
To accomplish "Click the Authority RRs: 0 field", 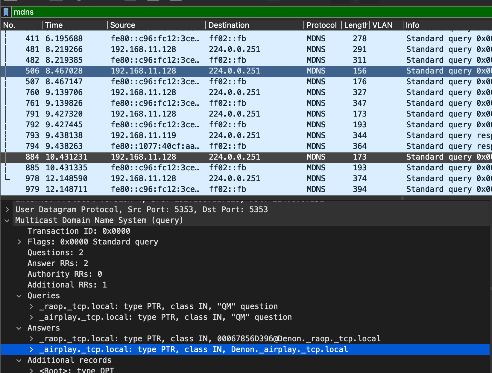I will (x=65, y=274).
